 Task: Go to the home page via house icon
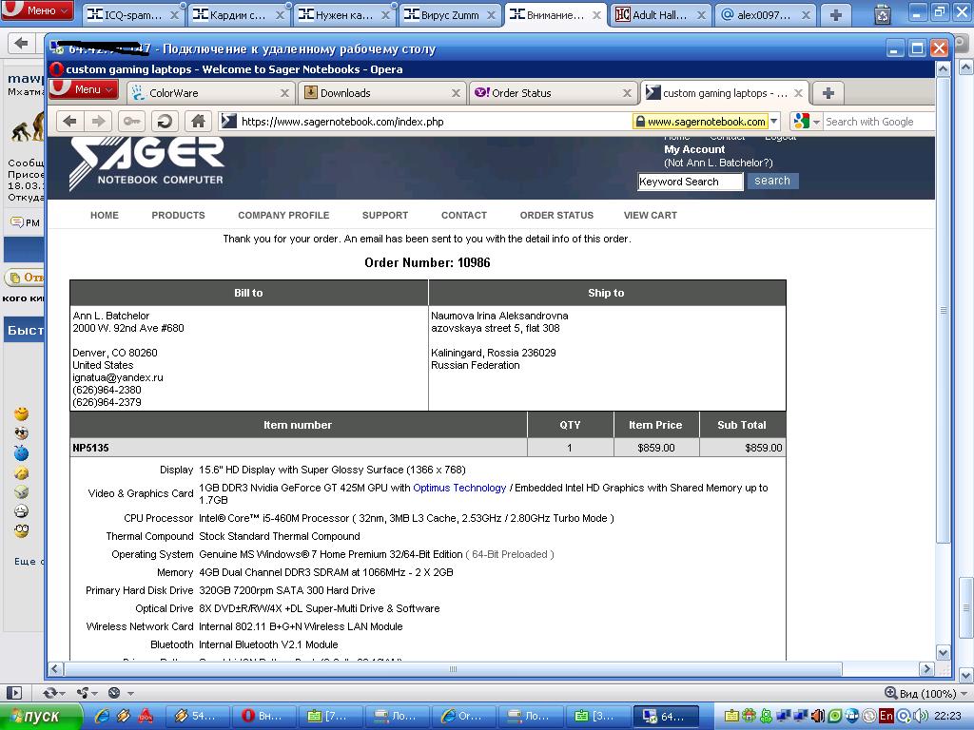point(198,121)
